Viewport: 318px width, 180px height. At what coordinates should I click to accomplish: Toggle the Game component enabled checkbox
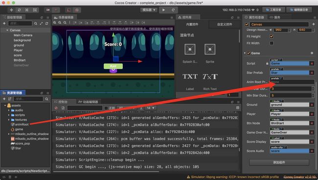(x=249, y=53)
